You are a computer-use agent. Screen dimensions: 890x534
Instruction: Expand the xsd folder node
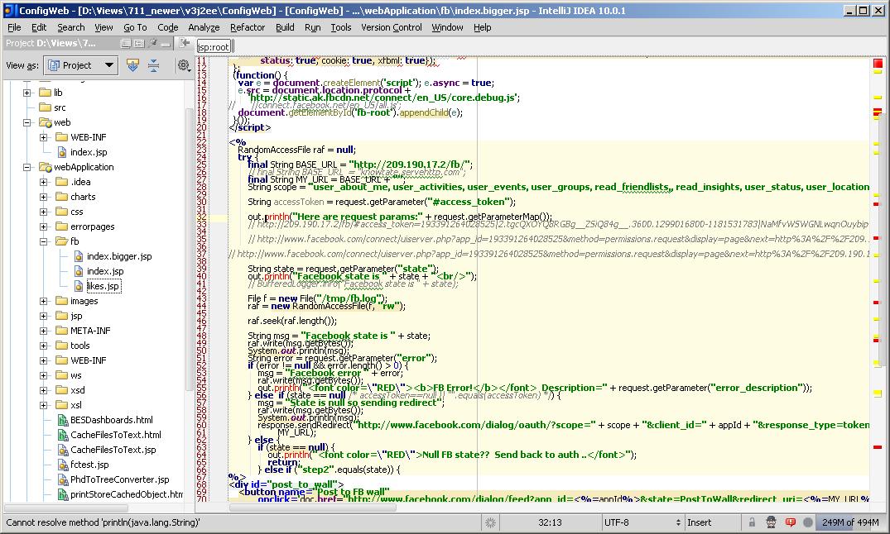point(44,390)
